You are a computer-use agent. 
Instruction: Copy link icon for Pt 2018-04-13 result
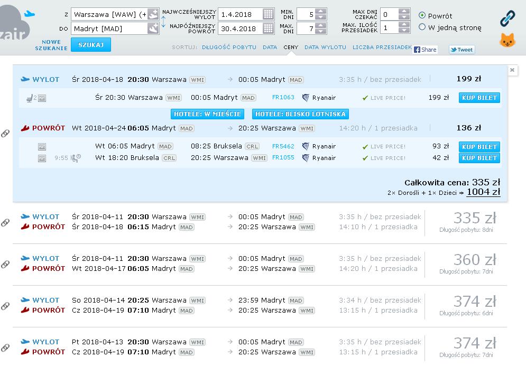5,347
